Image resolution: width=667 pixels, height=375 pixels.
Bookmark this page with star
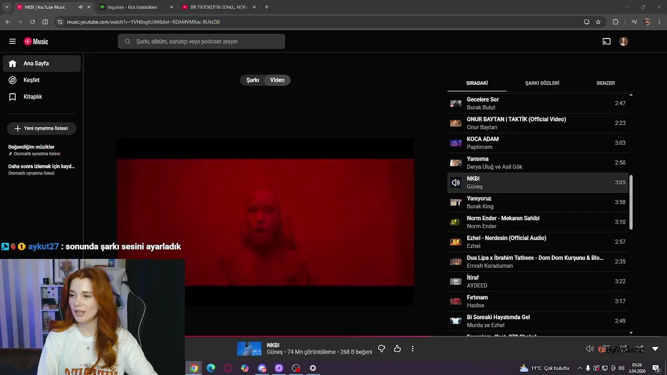[598, 22]
